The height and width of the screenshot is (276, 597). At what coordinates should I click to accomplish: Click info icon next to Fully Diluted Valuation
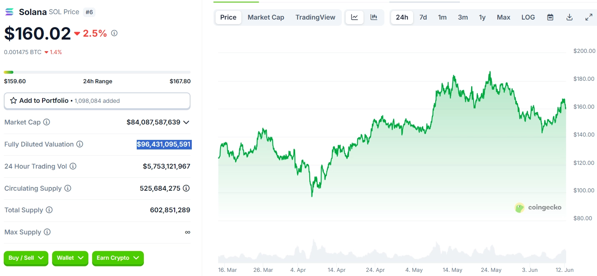pos(80,144)
